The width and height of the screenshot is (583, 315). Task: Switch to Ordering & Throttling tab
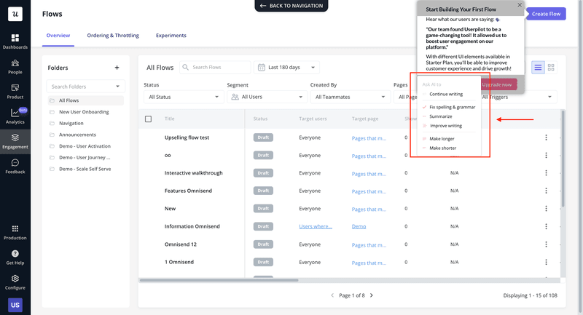(x=113, y=36)
